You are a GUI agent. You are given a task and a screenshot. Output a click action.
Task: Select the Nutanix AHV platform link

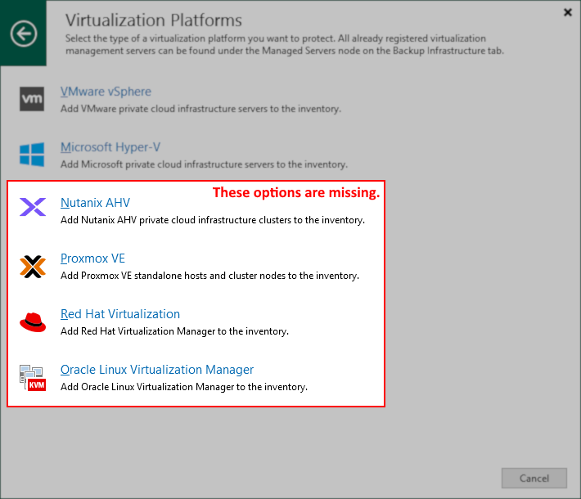point(95,203)
